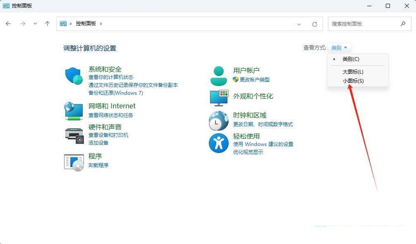Open the recent pages chevron beside navigation arrows

(x=35, y=24)
